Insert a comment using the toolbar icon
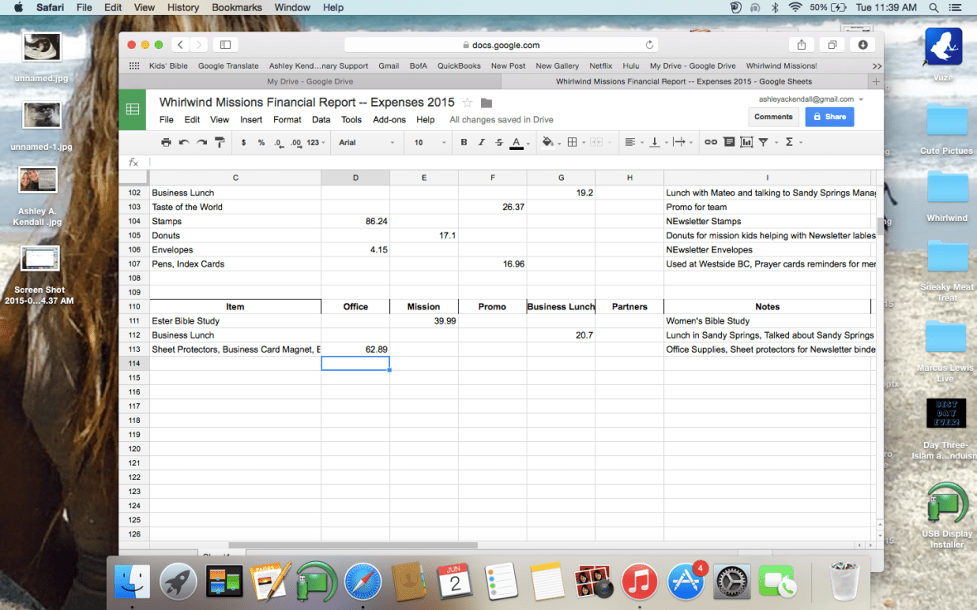The width and height of the screenshot is (977, 610). click(729, 142)
